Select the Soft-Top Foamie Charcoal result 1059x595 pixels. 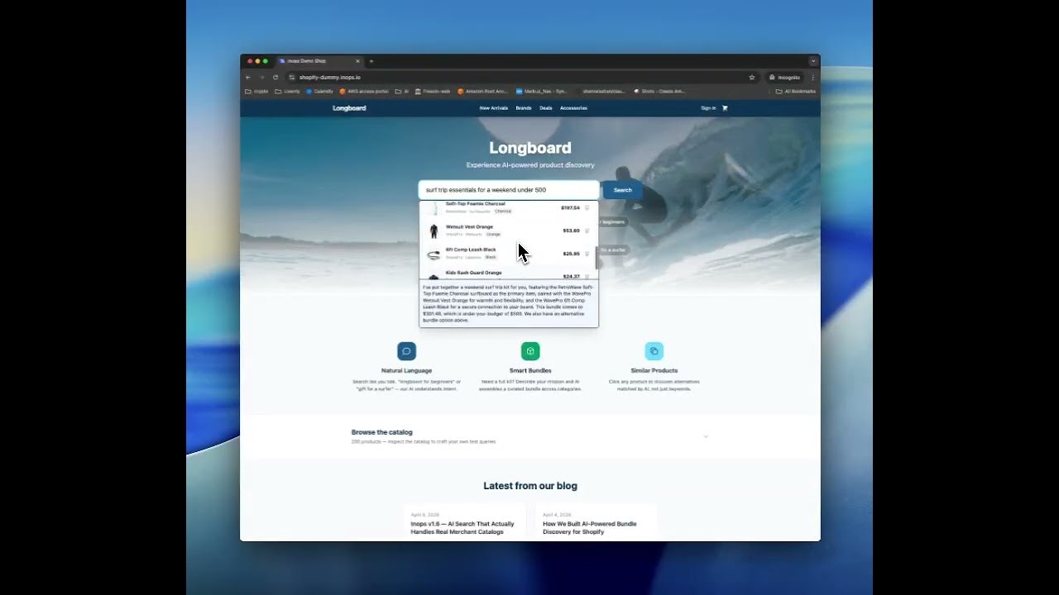508,207
